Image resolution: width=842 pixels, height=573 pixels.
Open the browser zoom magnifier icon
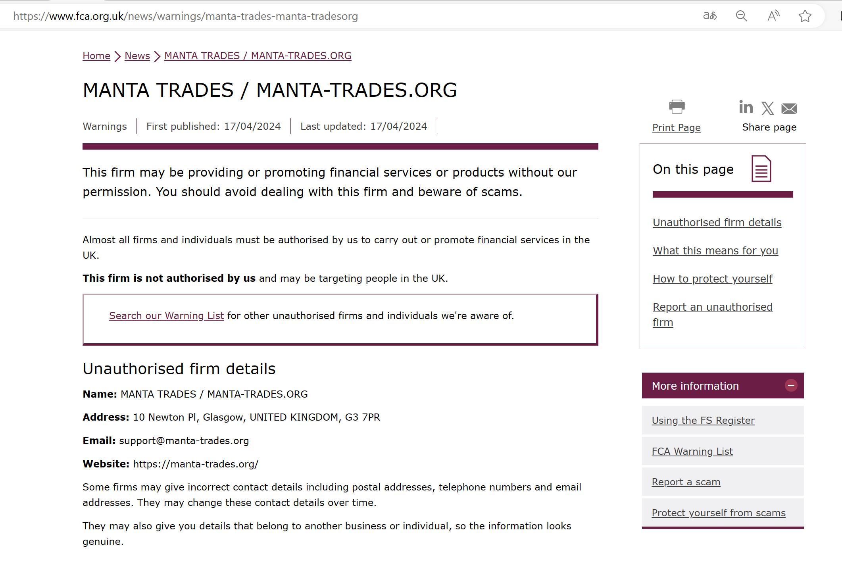coord(741,16)
